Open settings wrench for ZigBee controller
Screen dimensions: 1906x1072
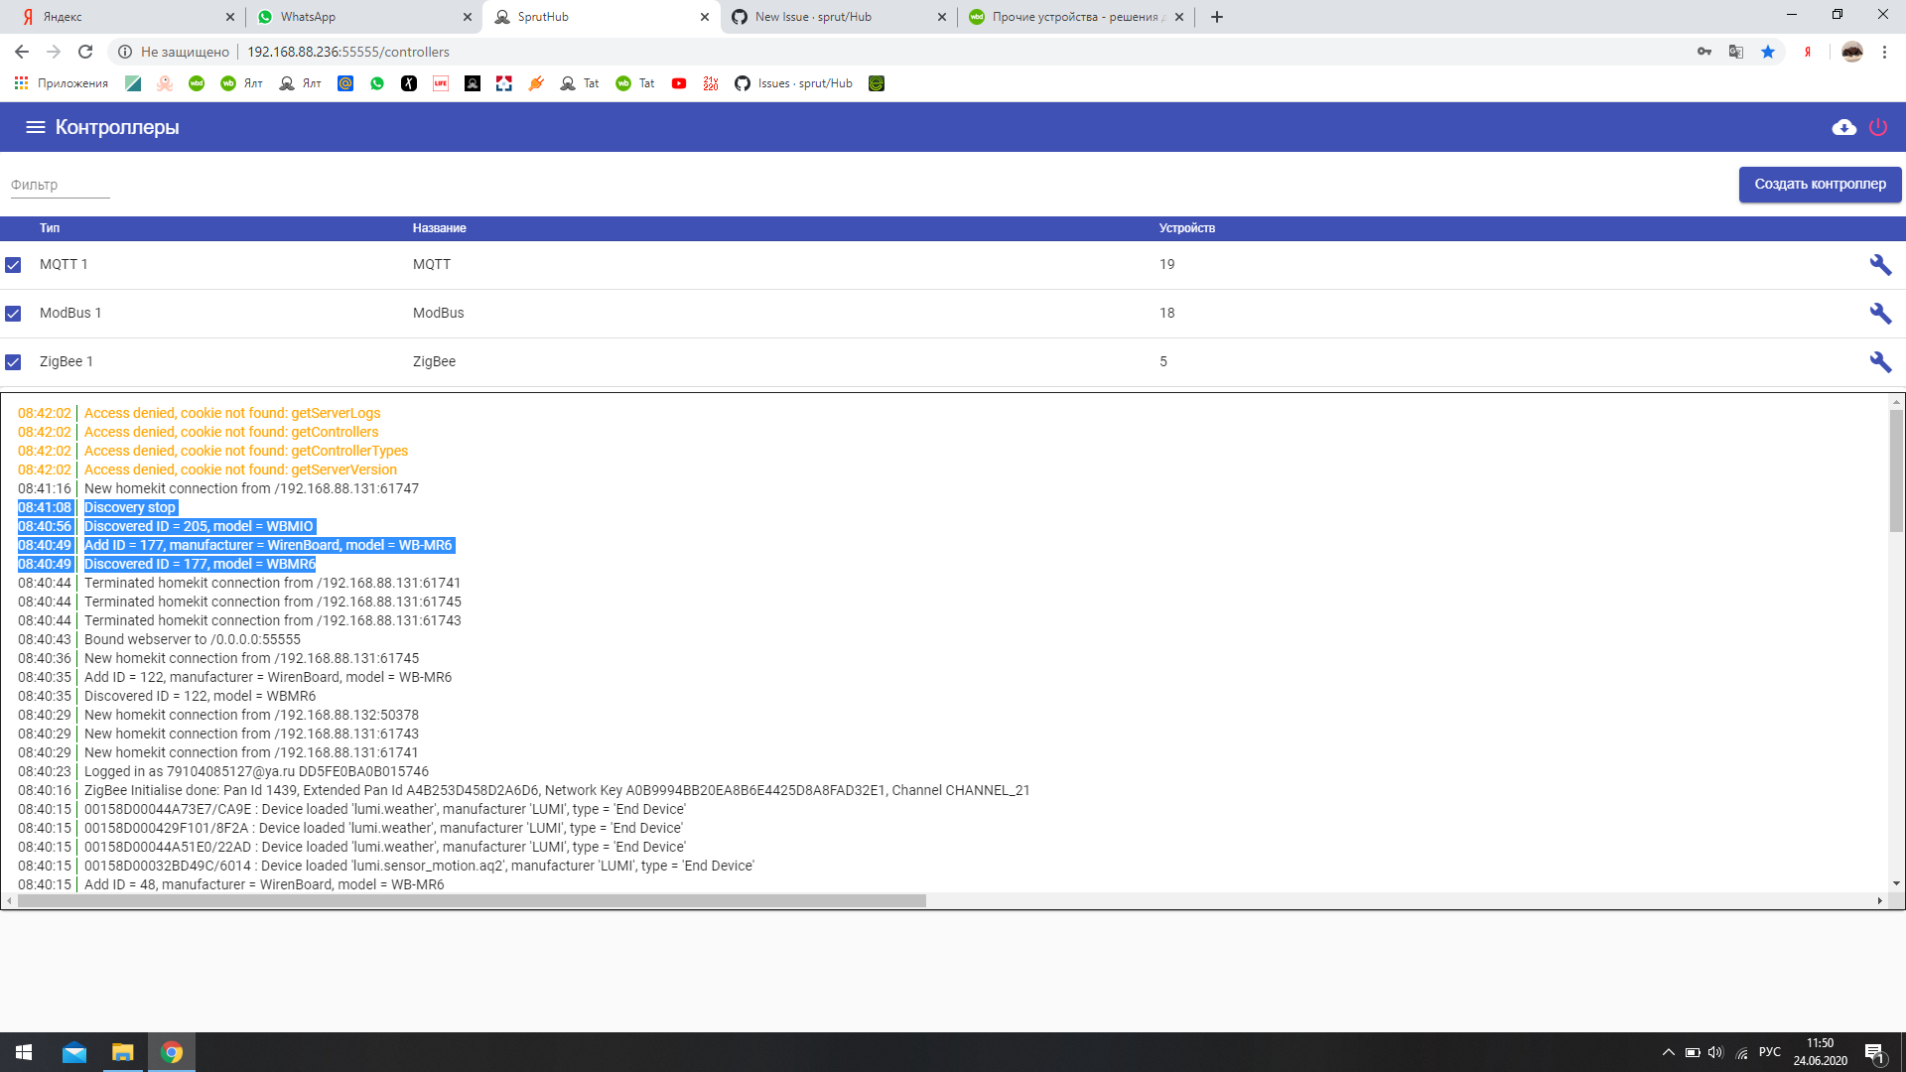pyautogui.click(x=1881, y=361)
